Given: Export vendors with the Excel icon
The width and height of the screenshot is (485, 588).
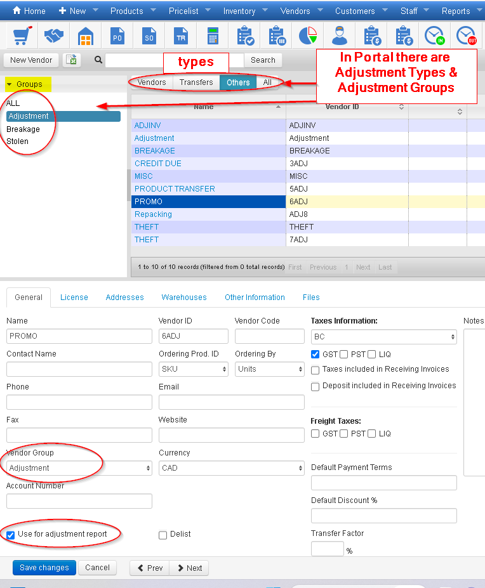Looking at the screenshot, I should (x=72, y=60).
